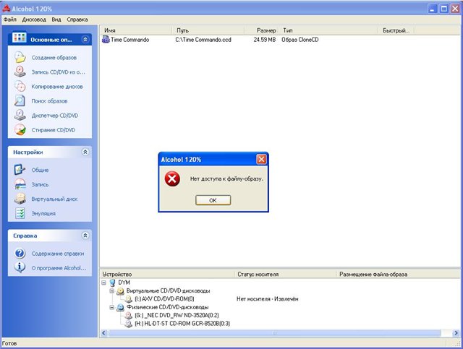Click the Размещение файла-образа column header

[398, 275]
